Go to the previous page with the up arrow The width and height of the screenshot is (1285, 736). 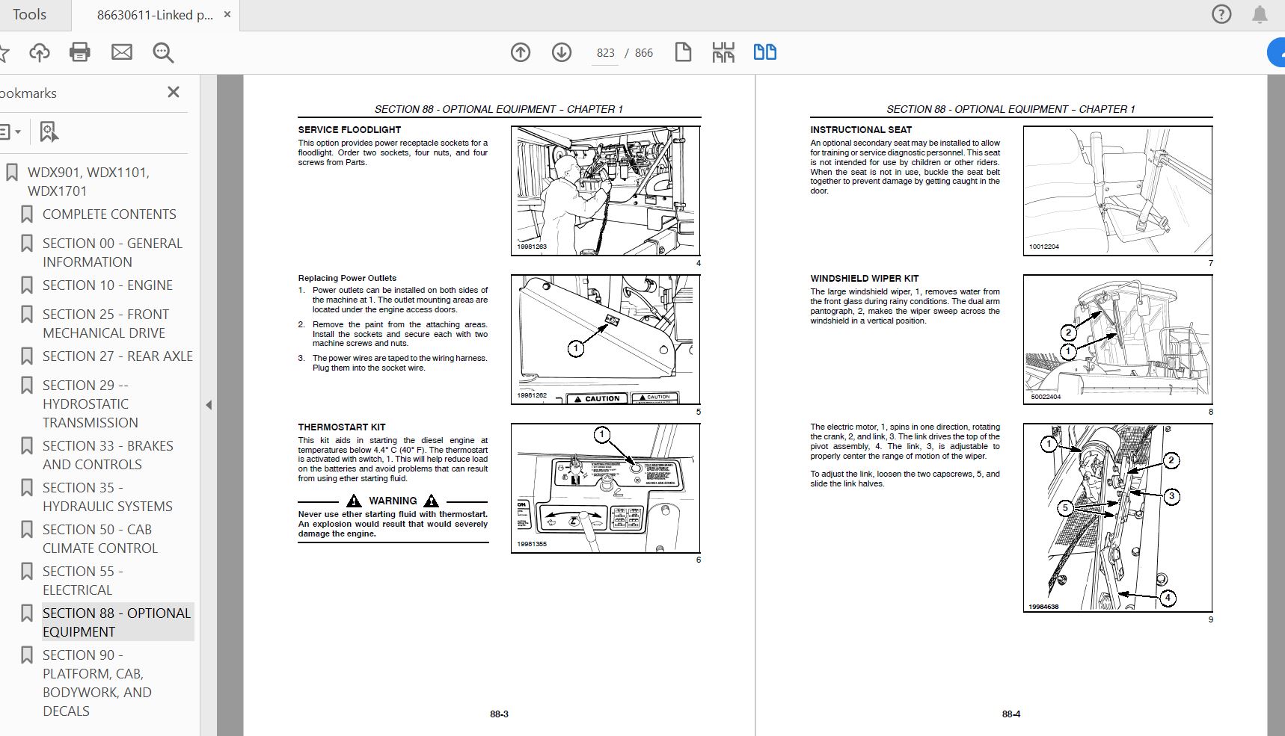coord(521,52)
